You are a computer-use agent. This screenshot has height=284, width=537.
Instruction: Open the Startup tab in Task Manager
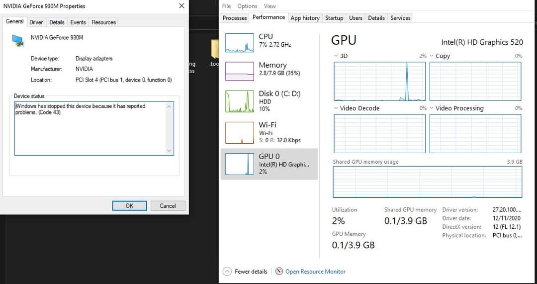(334, 18)
